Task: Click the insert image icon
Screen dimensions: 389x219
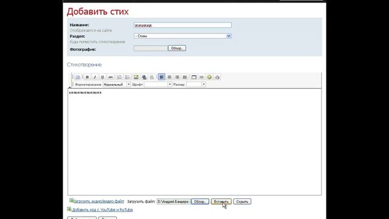Action: coord(136,77)
